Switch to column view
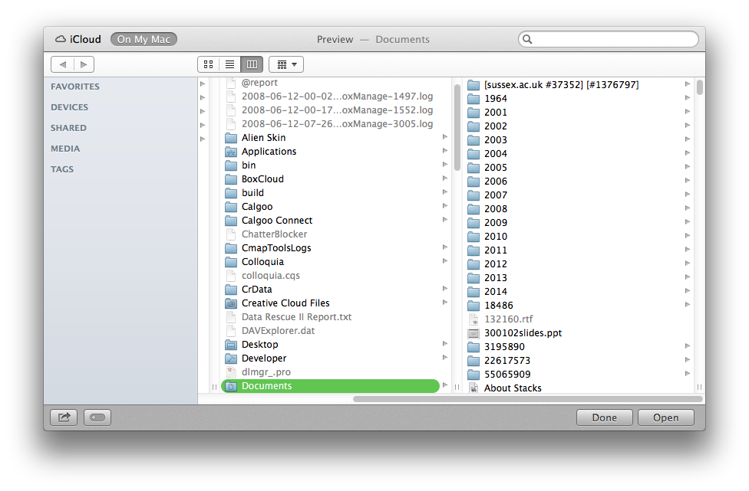 252,64
